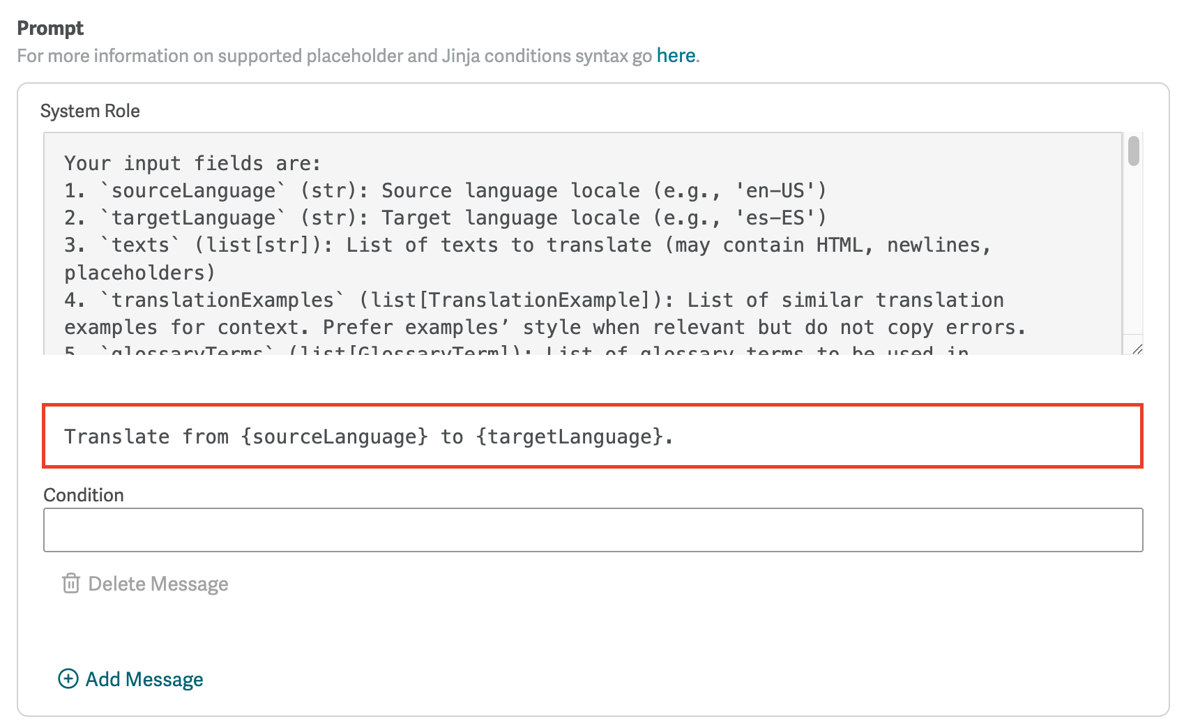Image resolution: width=1184 pixels, height=728 pixels.
Task: Click the {sourceLanguage} placeholder in the message
Action: (x=334, y=437)
